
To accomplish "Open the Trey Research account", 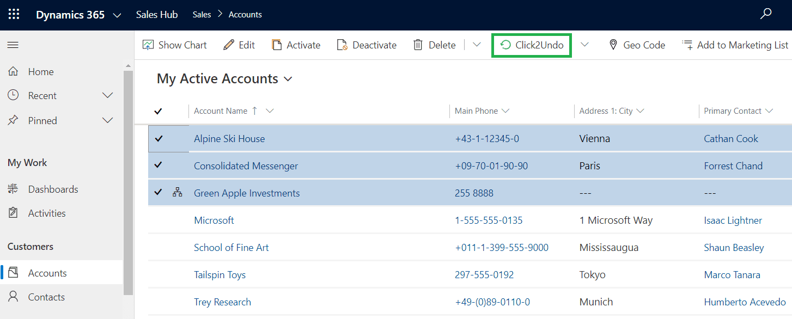I will point(223,302).
